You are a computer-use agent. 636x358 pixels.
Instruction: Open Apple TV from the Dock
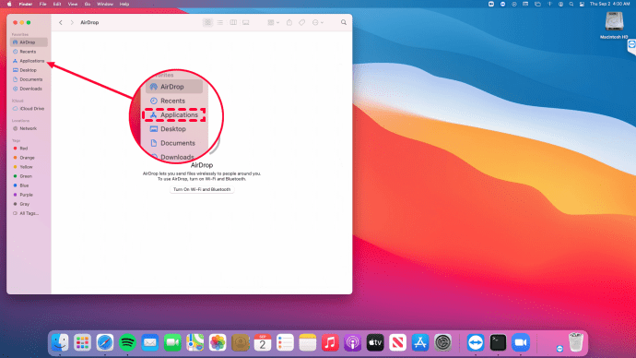pos(375,343)
